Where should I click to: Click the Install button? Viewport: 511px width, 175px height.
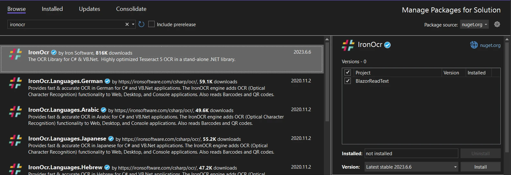480,167
